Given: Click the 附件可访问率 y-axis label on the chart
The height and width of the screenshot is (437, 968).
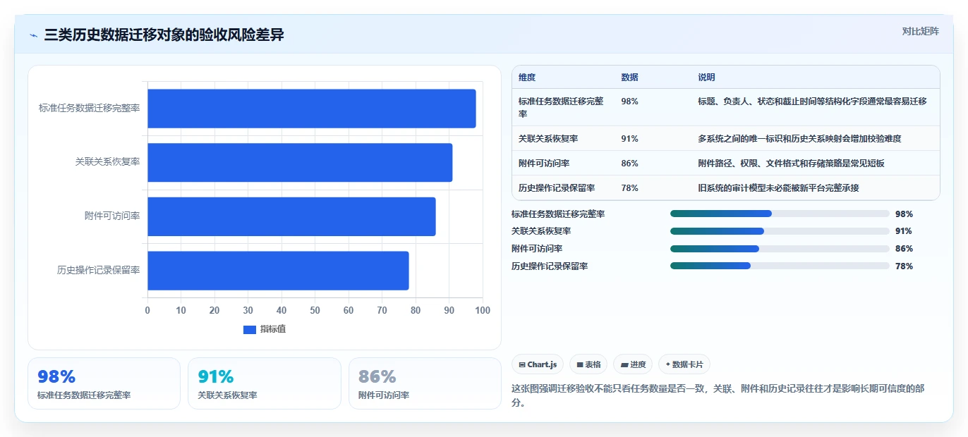Looking at the screenshot, I should tap(112, 216).
